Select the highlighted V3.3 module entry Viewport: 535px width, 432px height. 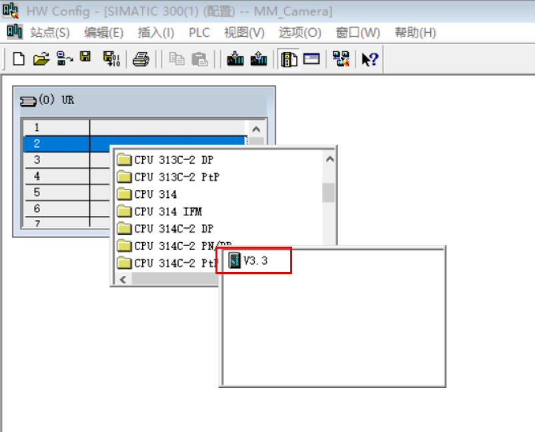coord(254,261)
